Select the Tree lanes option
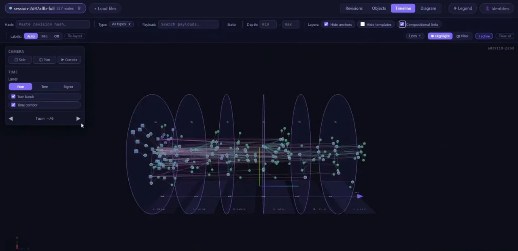This screenshot has width=518, height=251. [x=45, y=87]
